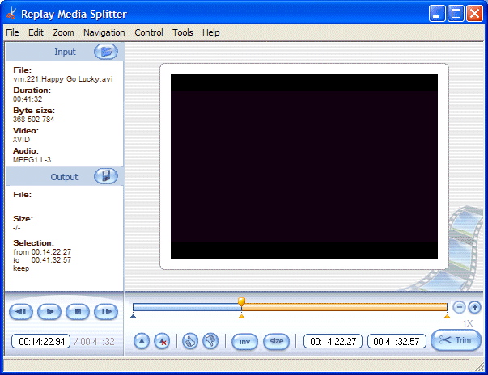Invert selection with inv button
This screenshot has width=488, height=375.
coord(244,341)
